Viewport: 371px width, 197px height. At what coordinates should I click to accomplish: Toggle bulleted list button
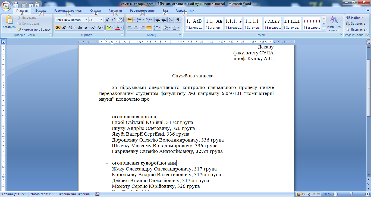(x=130, y=20)
